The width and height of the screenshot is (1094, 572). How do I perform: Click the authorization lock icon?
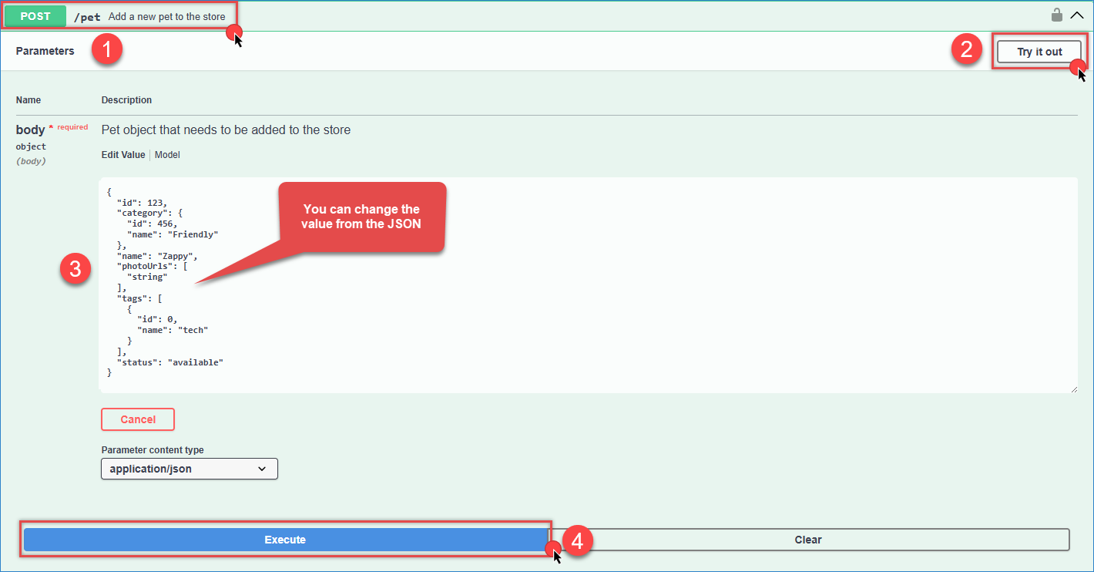point(1057,15)
